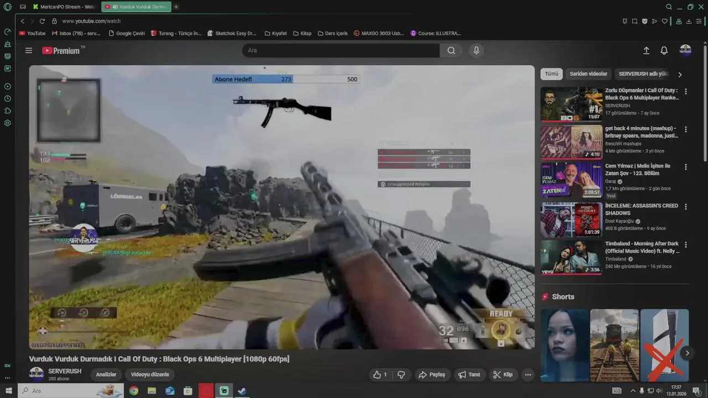The height and width of the screenshot is (398, 708).
Task: Open GX Control speedometer in sidebar
Action: coord(7,32)
